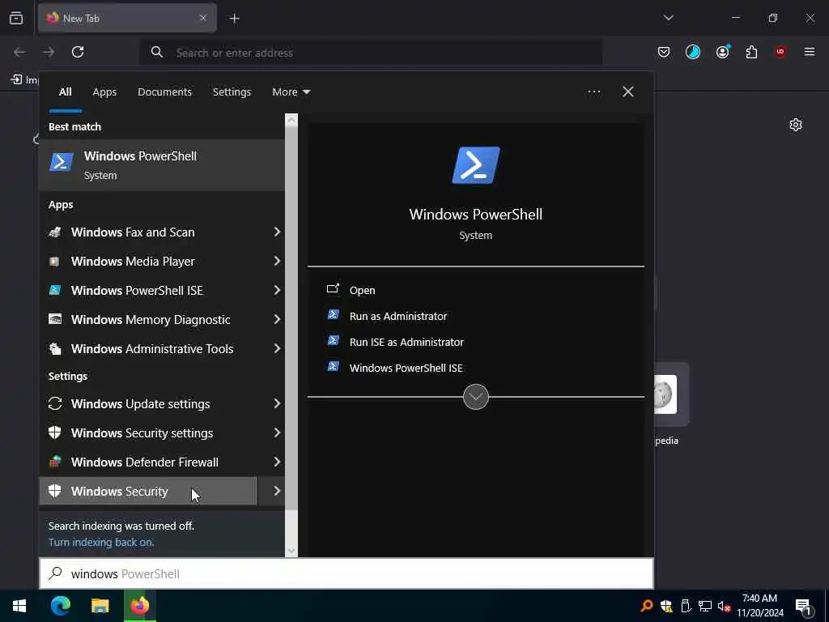
Task: Reload the Firefox page
Action: [x=78, y=52]
